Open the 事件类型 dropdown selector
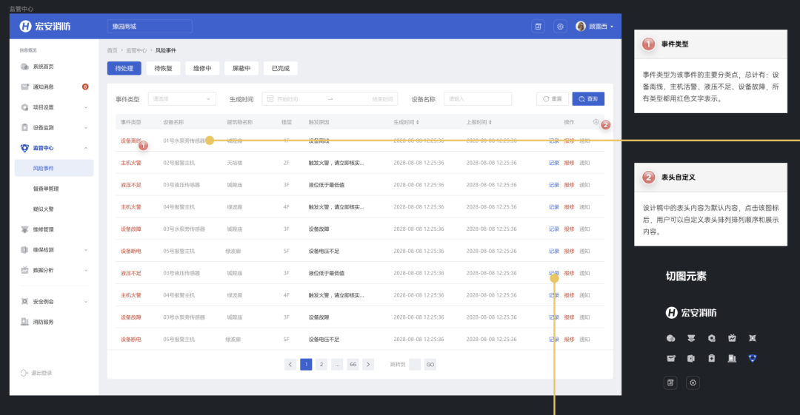The width and height of the screenshot is (800, 415). point(182,98)
